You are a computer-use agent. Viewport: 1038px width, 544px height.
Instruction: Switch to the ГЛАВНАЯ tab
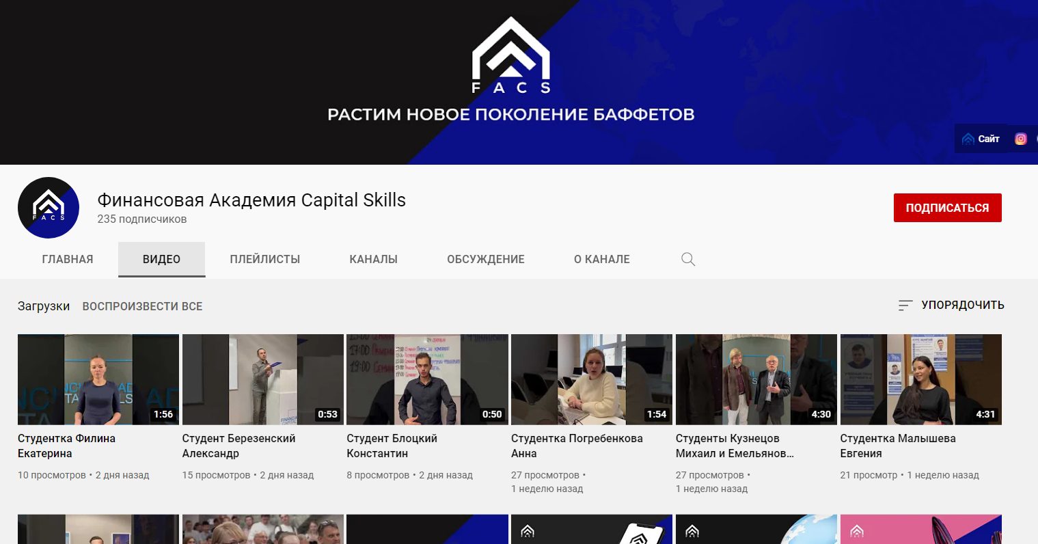(x=68, y=260)
